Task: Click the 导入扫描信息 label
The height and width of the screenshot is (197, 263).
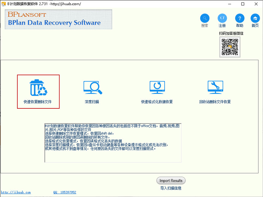Action: (x=171, y=188)
